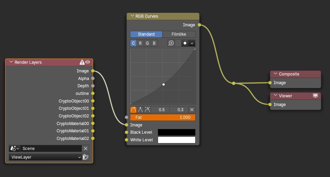This screenshot has width=330, height=177.
Task: Delete the selected curve point
Action: click(192, 109)
